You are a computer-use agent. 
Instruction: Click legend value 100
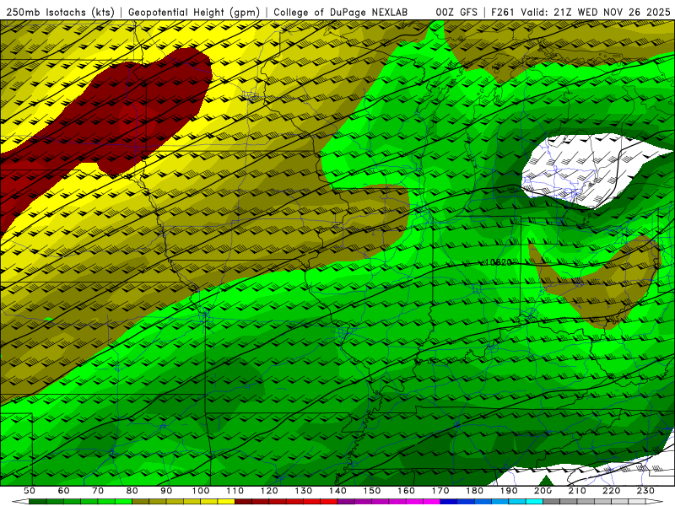pos(201,491)
